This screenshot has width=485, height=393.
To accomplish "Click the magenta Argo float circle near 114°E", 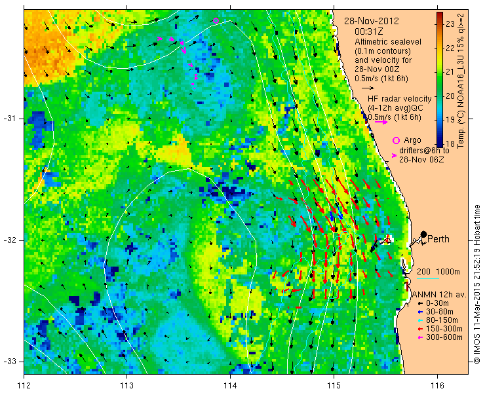I will [x=216, y=21].
